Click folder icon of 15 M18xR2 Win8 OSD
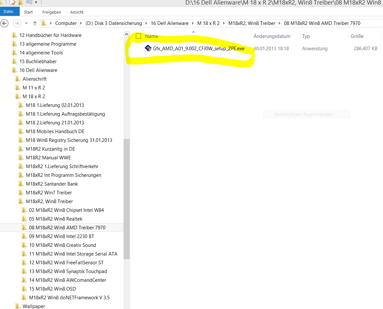 click(24, 289)
